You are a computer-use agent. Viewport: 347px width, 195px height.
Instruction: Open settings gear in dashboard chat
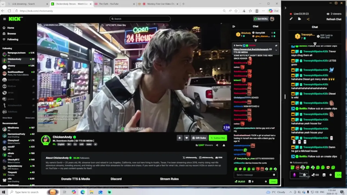click(x=330, y=175)
